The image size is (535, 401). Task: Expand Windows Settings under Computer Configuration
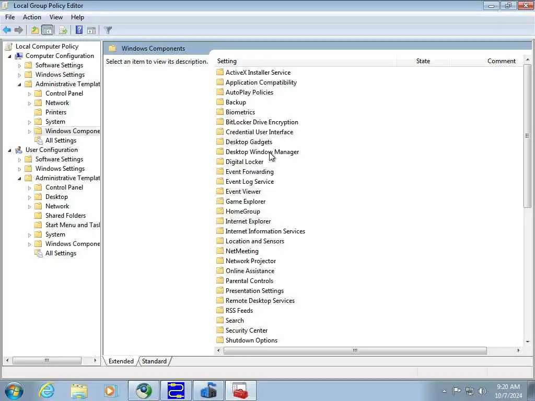[19, 75]
